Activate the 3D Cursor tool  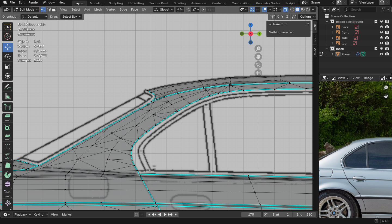(8, 36)
